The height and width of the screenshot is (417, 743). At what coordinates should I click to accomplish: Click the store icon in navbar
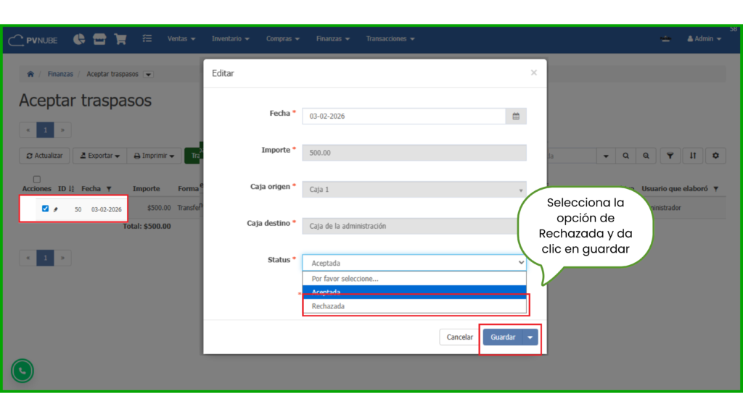(99, 39)
